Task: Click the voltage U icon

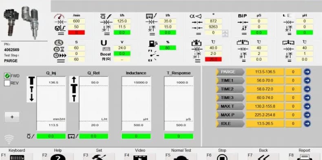Action: [104, 43]
